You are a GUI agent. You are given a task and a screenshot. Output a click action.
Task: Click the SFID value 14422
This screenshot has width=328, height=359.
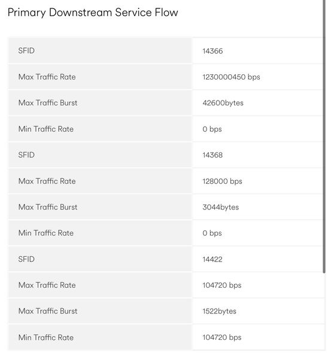click(212, 259)
